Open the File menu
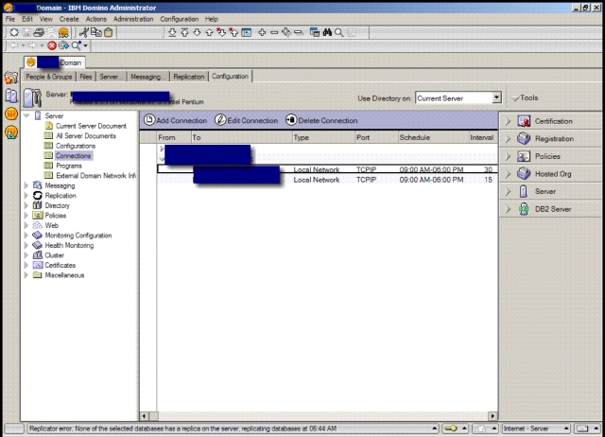Image resolution: width=605 pixels, height=437 pixels. coord(10,19)
